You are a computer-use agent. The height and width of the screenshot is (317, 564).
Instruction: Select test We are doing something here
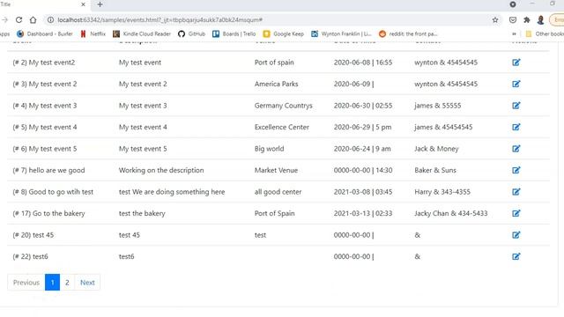point(172,192)
